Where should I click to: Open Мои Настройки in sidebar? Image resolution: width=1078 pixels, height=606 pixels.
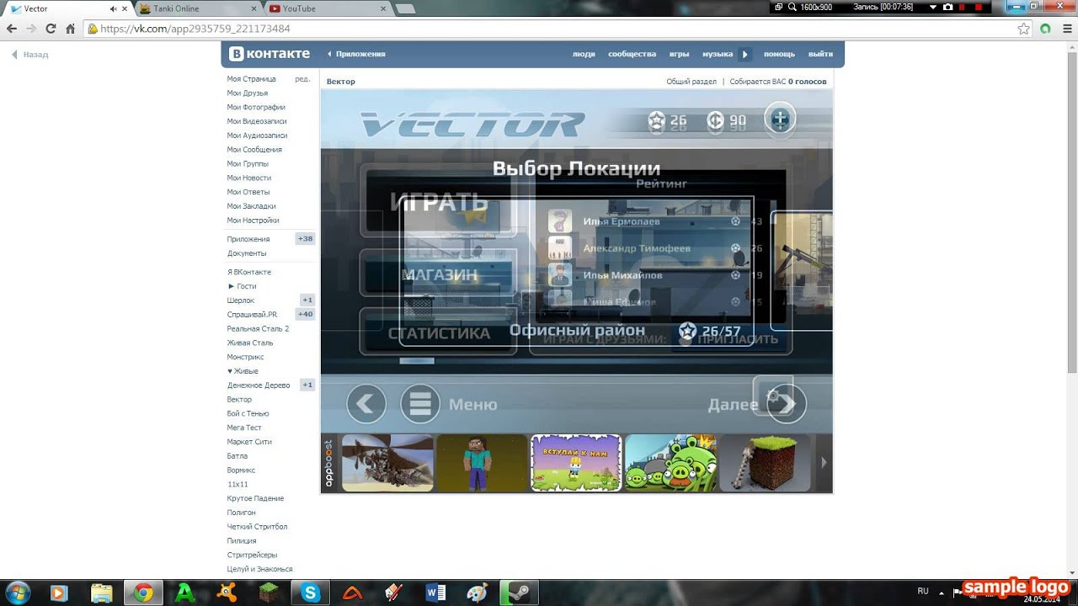(x=253, y=221)
